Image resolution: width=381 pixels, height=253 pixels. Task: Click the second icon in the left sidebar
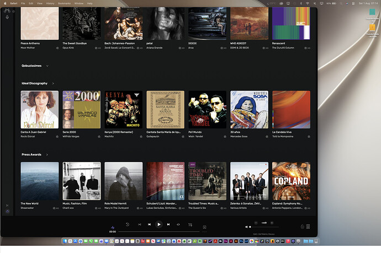tap(7, 17)
